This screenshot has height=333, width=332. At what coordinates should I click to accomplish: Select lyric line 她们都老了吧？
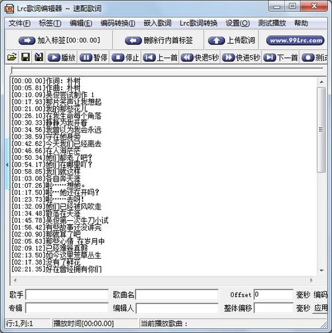tap(52, 158)
